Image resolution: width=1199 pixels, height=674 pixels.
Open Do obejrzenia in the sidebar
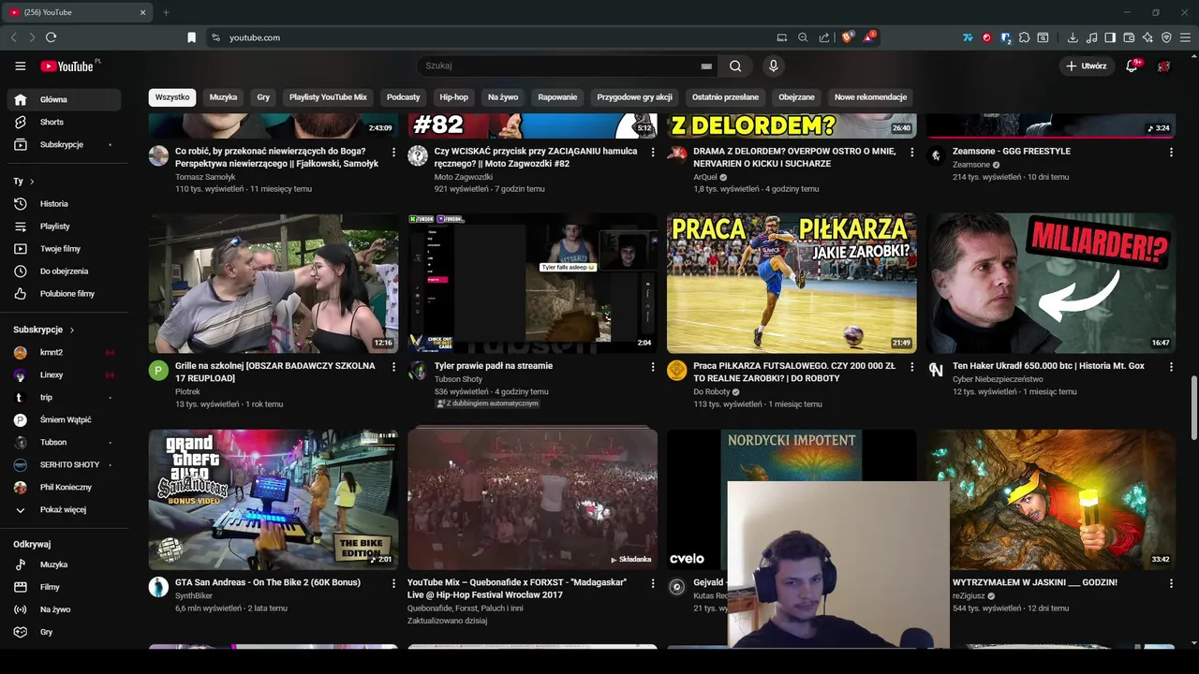coord(64,271)
